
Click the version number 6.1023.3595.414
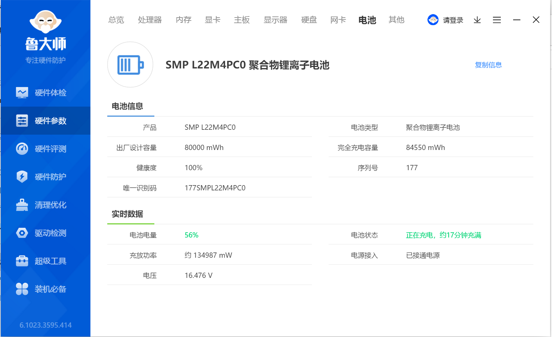tap(46, 325)
